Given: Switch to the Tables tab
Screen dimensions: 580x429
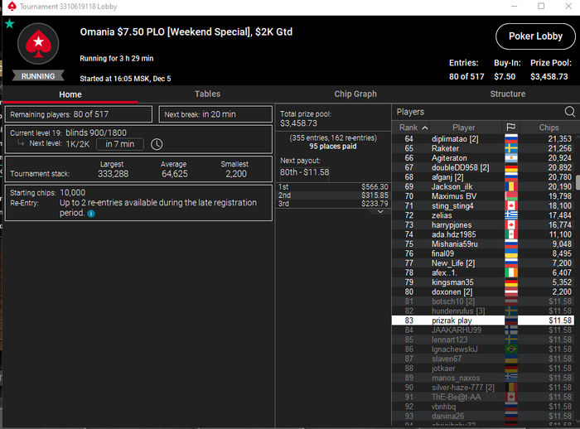Looking at the screenshot, I should point(207,94).
